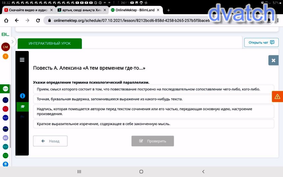Go back with the browser back arrow
The image size is (283, 177).
pyautogui.click(x=17, y=20)
